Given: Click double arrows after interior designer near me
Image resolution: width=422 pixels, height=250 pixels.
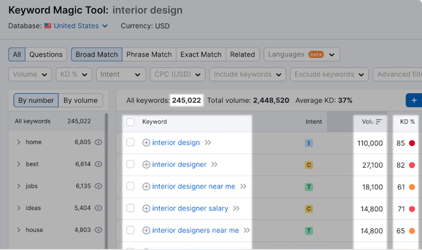Looking at the screenshot, I should 243,187.
